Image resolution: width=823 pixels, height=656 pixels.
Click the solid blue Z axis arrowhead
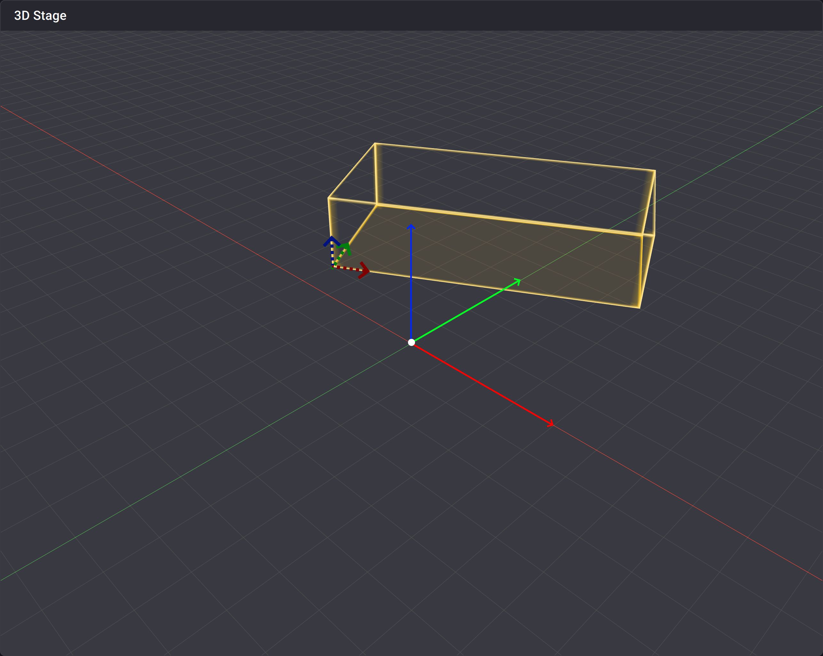pyautogui.click(x=411, y=227)
